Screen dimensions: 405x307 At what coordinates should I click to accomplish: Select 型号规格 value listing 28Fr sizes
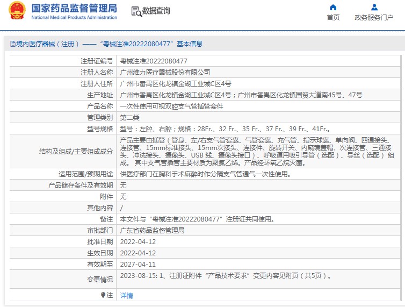[x=225, y=129]
